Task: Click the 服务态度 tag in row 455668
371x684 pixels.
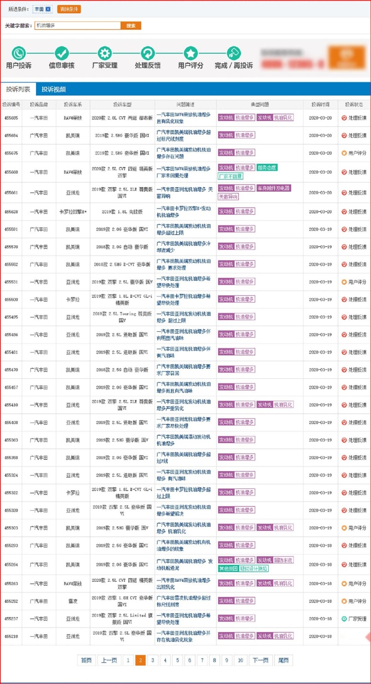Action: (x=267, y=168)
